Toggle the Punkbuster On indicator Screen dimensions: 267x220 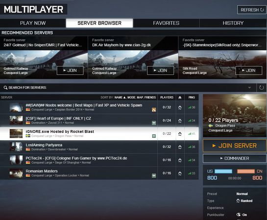click(x=242, y=215)
